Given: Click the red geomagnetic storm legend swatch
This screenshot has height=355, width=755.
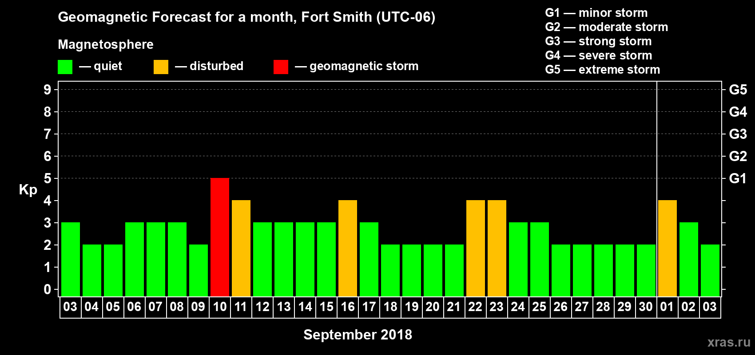Looking at the screenshot, I should 281,67.
